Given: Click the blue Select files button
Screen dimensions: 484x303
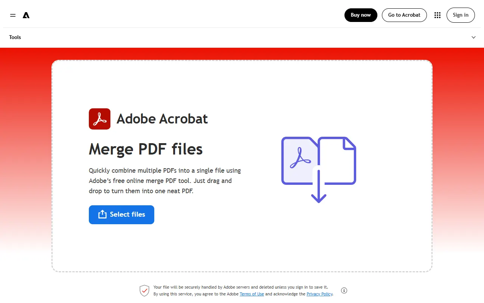Looking at the screenshot, I should pyautogui.click(x=121, y=215).
